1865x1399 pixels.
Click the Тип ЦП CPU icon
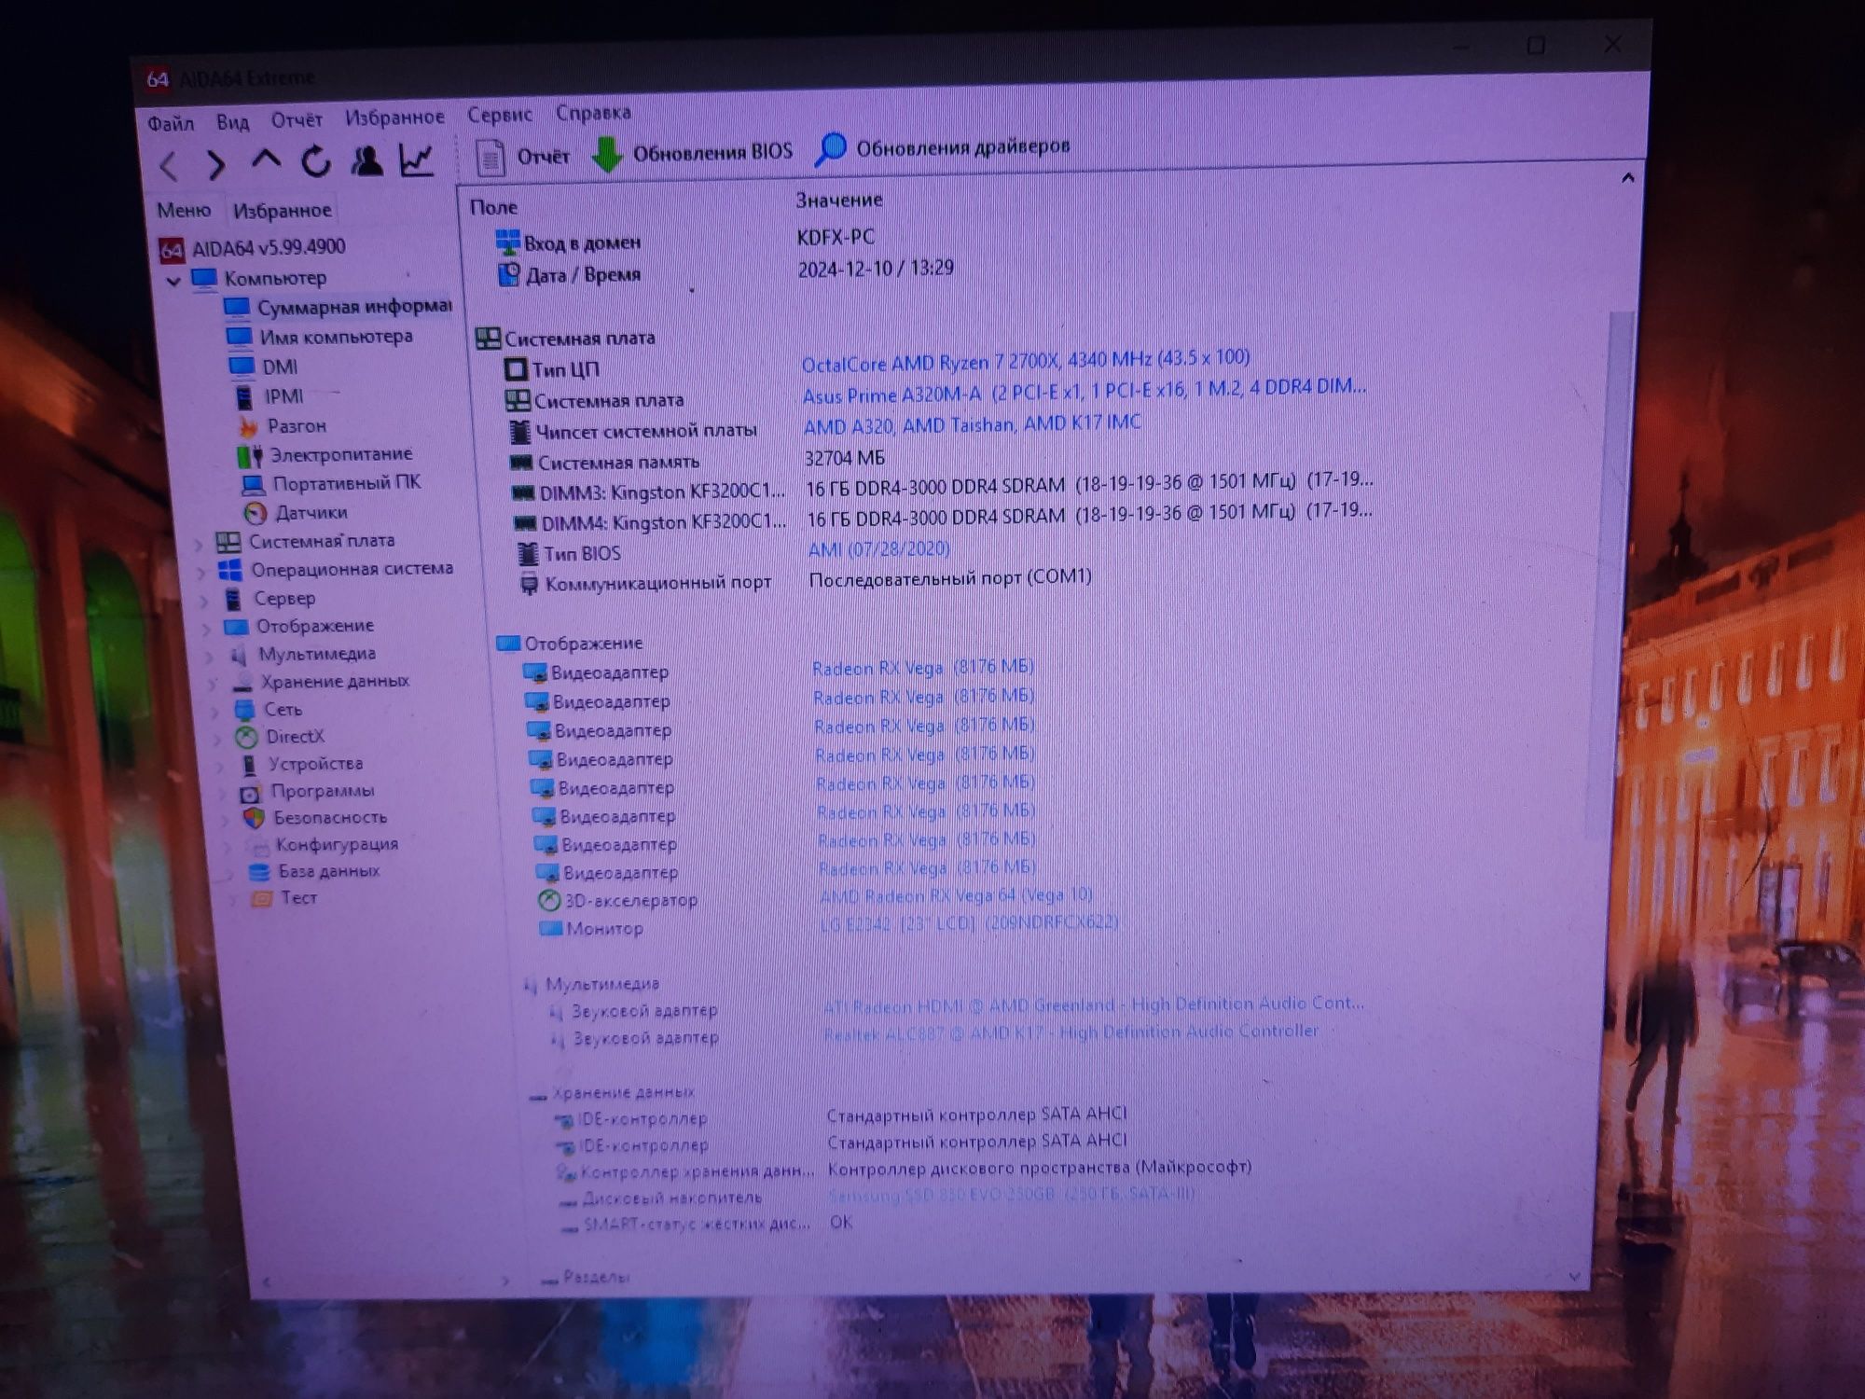pos(515,370)
